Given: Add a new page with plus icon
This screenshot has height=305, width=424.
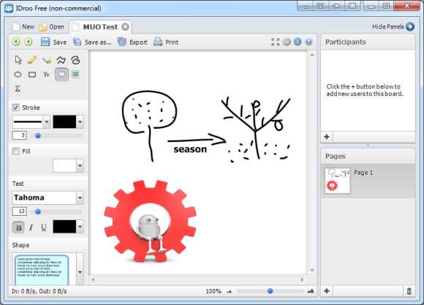Looking at the screenshot, I should pos(327,291).
